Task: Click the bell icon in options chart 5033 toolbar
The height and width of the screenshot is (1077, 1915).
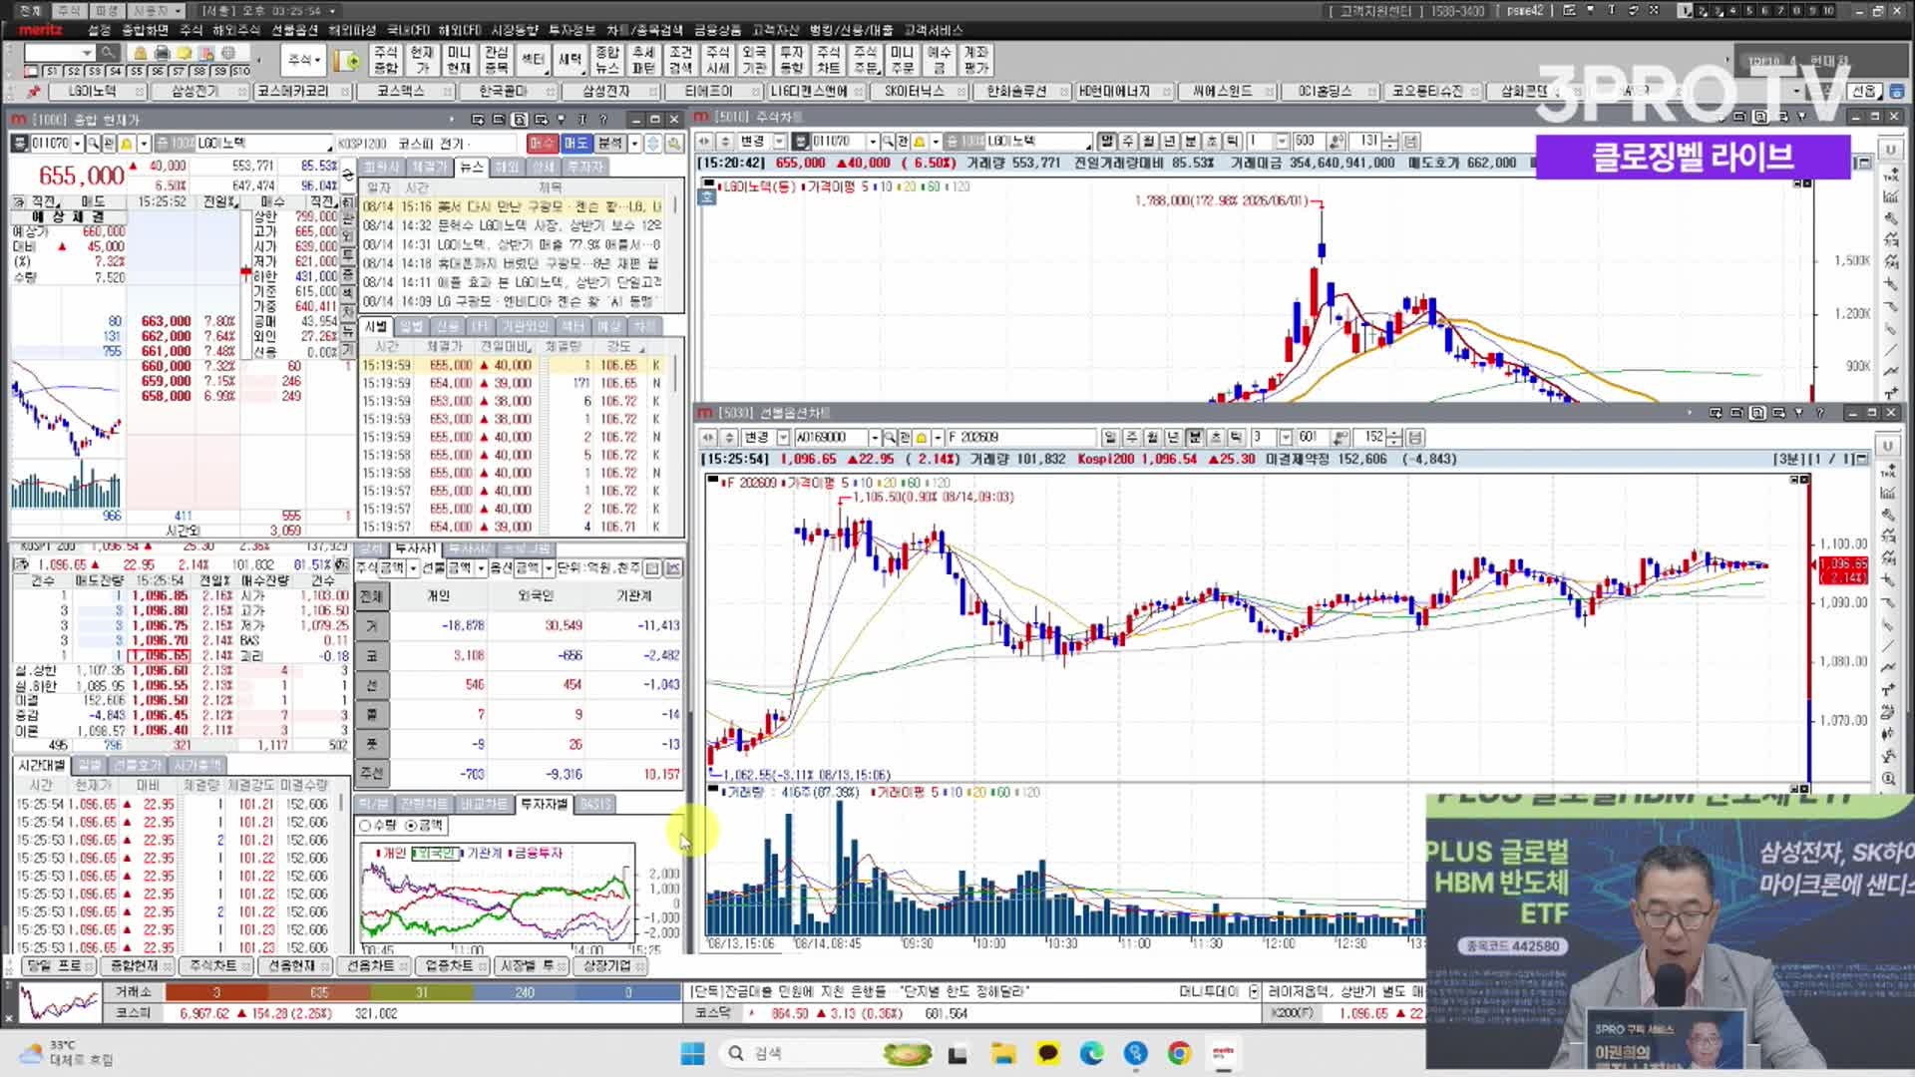Action: (922, 438)
